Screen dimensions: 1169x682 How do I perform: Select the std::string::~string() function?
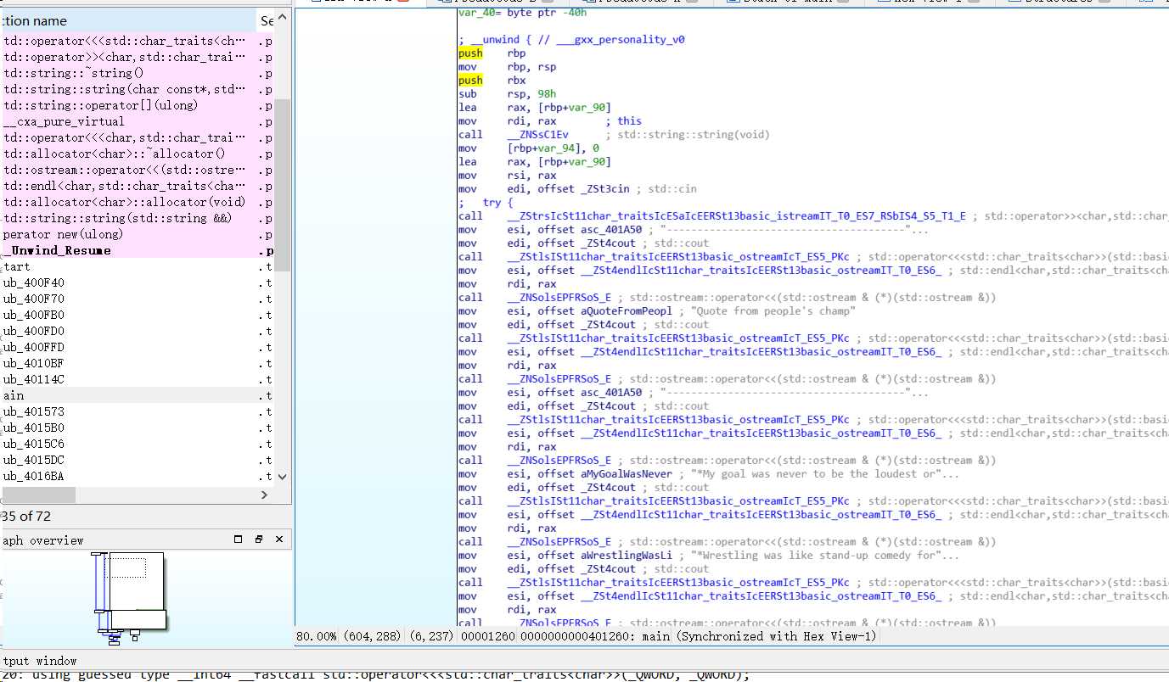[138, 73]
